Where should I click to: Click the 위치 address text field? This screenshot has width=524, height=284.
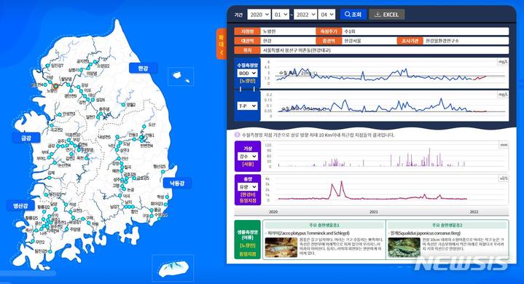[385, 50]
